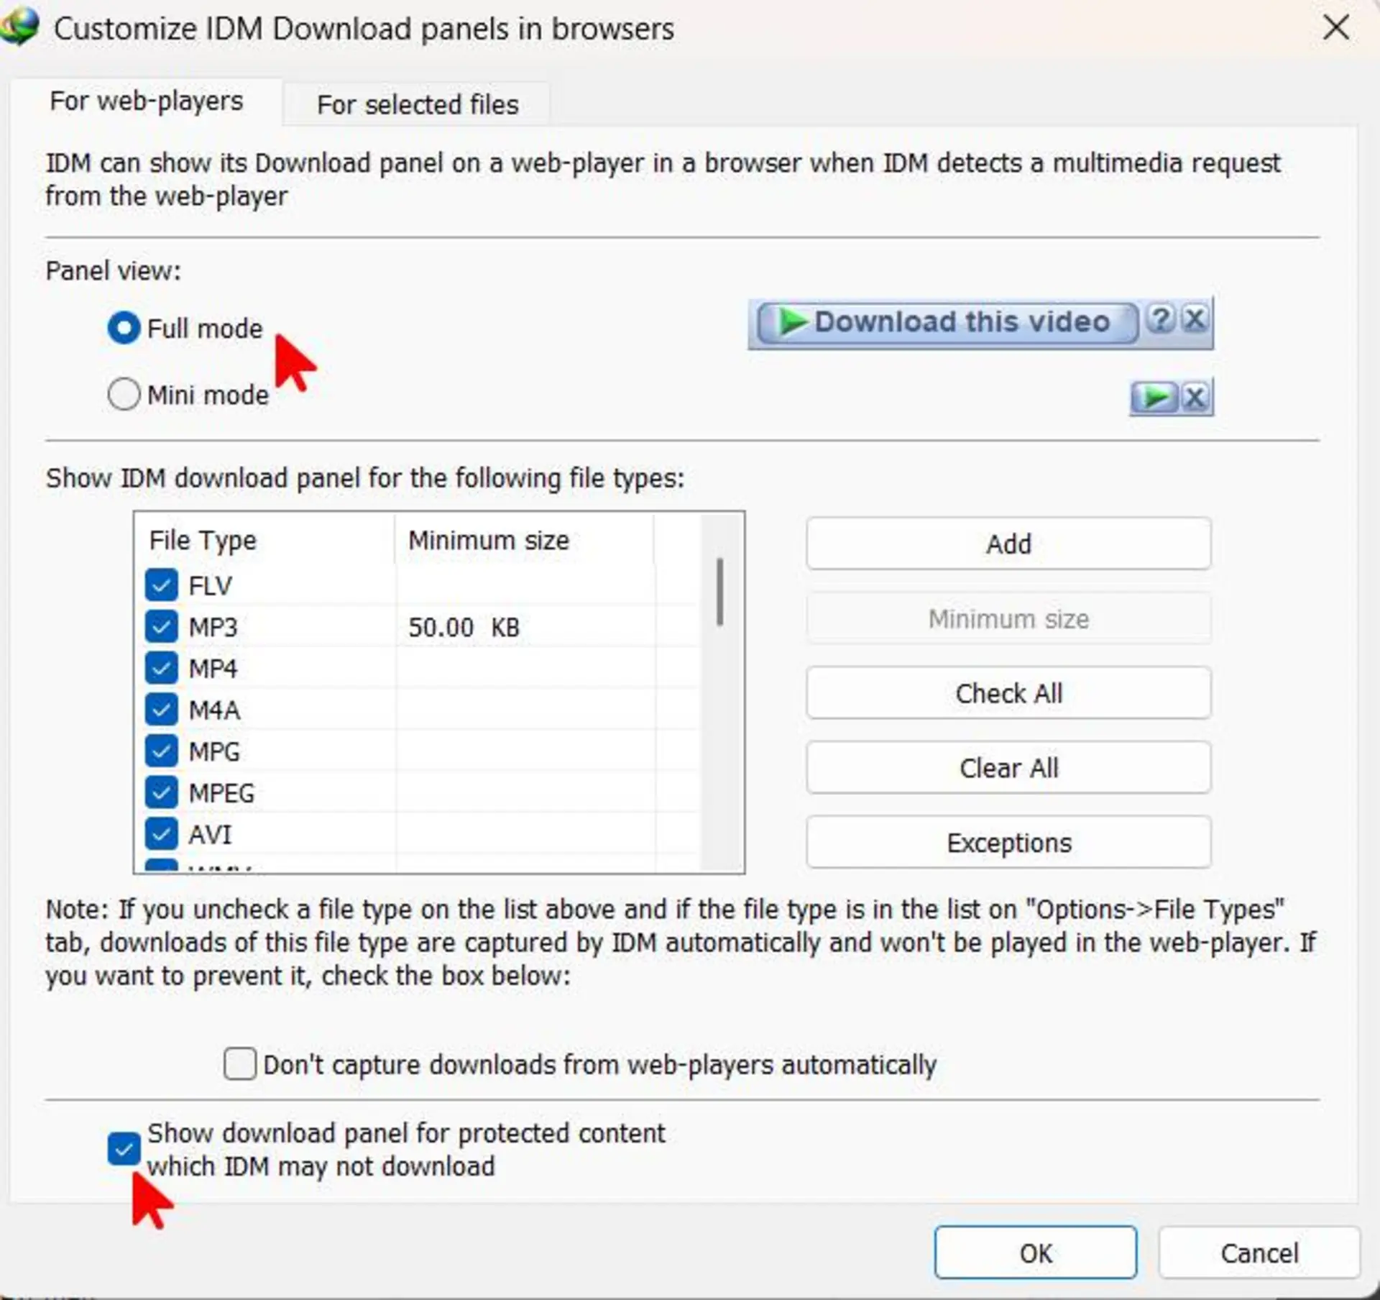Screen dimensions: 1380x1300
Task: Click the Minimum size column header
Action: click(x=525, y=540)
